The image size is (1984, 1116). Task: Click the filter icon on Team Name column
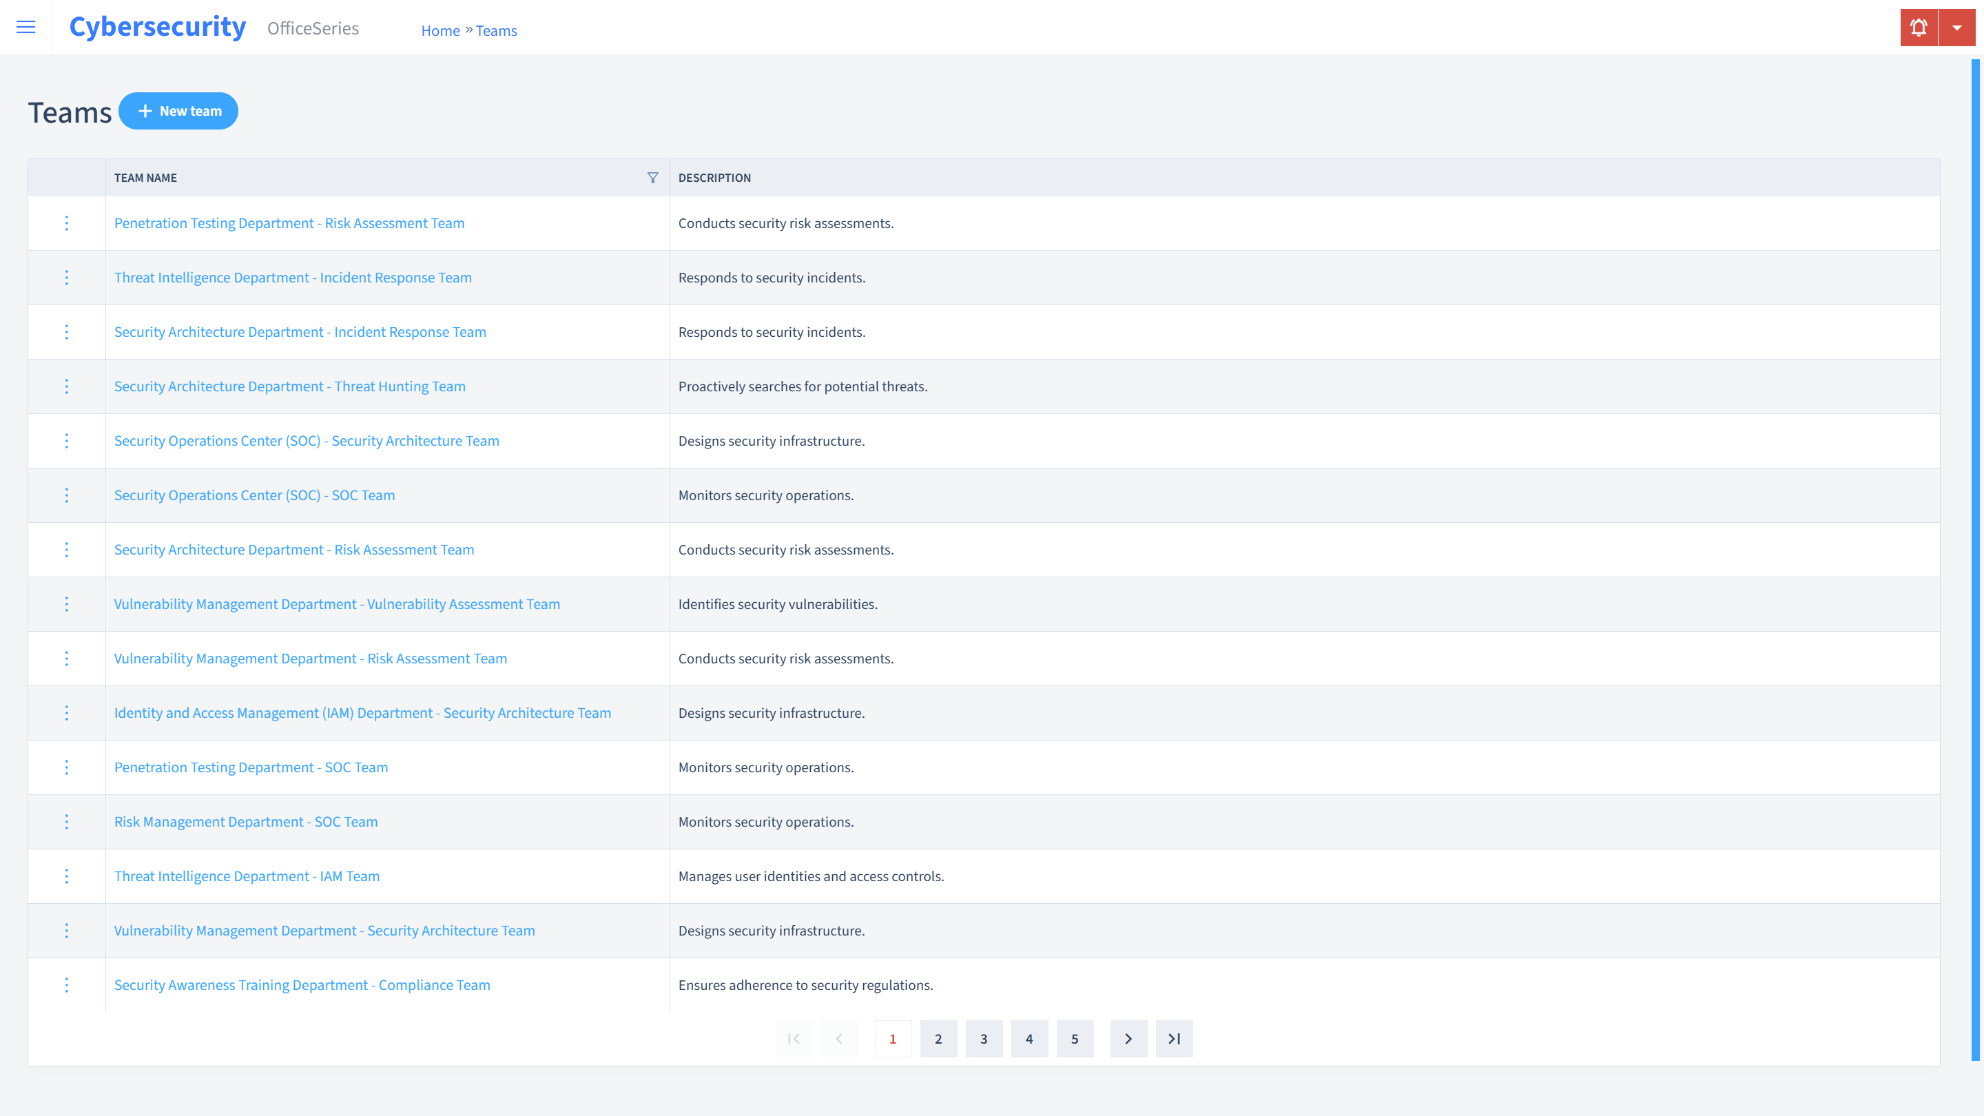tap(652, 177)
